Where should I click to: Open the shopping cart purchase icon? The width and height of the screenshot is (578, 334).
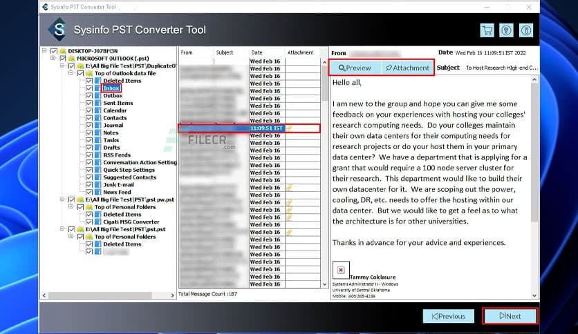coord(487,30)
